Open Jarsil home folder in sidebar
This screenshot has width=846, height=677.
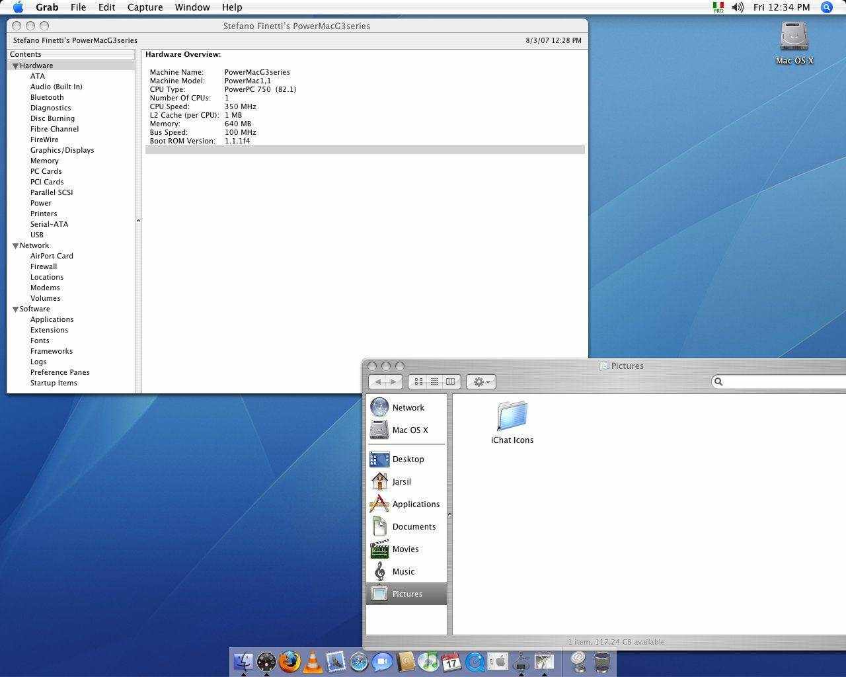click(406, 481)
